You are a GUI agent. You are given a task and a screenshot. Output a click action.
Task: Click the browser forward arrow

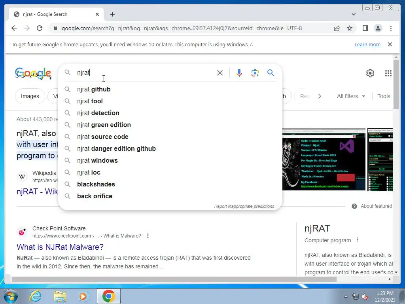(x=27, y=28)
